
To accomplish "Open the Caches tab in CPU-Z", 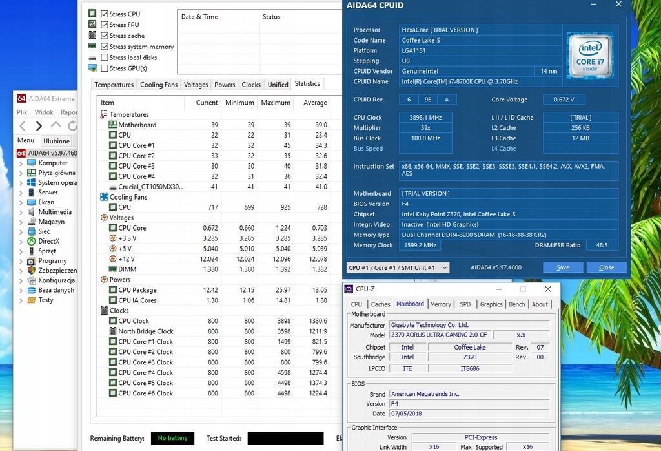I will [381, 304].
